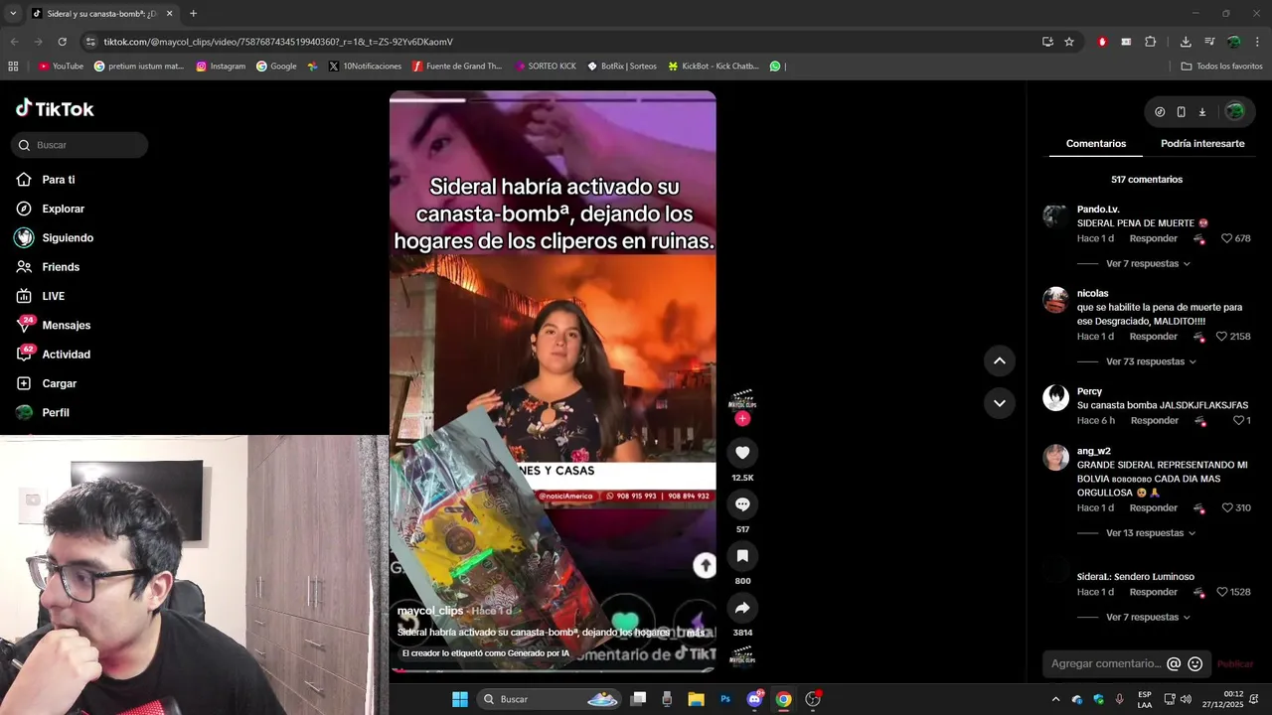
Task: Reply to ang_w2's comment
Action: click(1154, 508)
